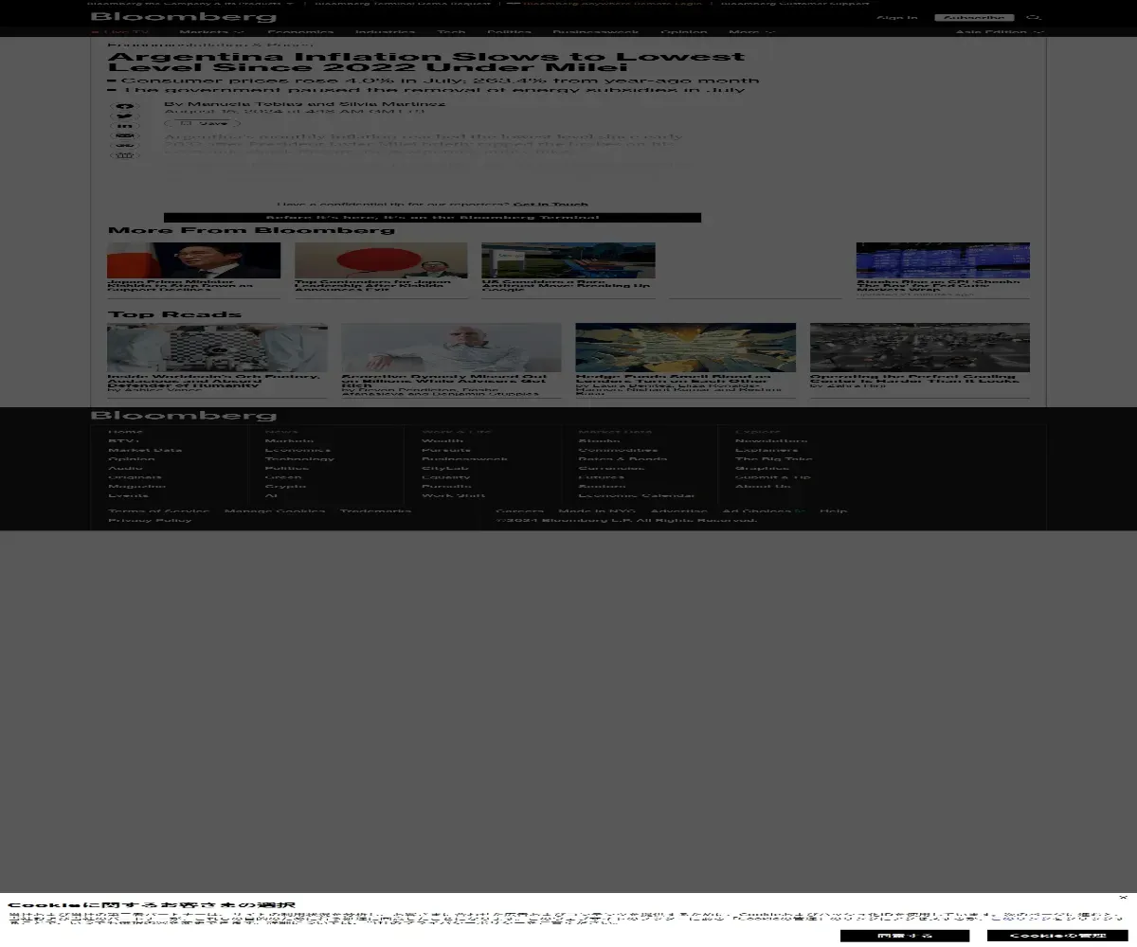Viewport: 1137px width, 947px height.
Task: Open the Asia Edition selector
Action: [1000, 32]
